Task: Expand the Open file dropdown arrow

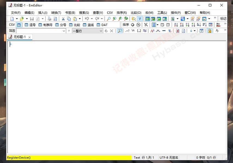Action: [x=27, y=19]
